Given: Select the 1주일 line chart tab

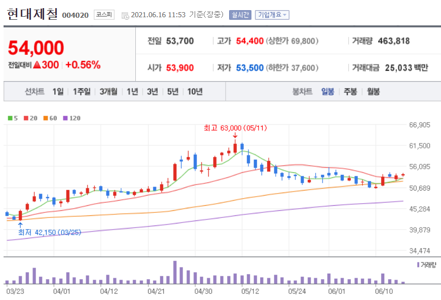Looking at the screenshot, I should [82, 91].
